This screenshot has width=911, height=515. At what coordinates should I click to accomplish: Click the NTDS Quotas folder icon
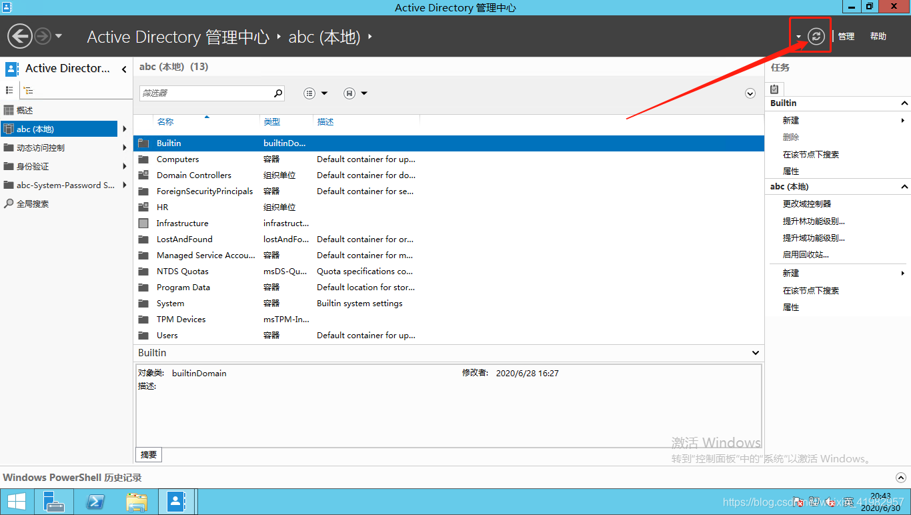click(x=143, y=272)
